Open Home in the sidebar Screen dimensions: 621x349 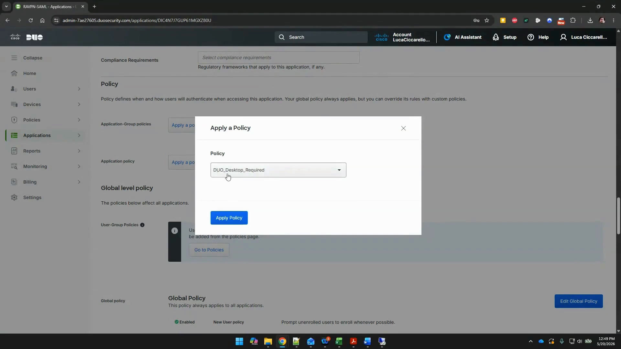pos(29,73)
